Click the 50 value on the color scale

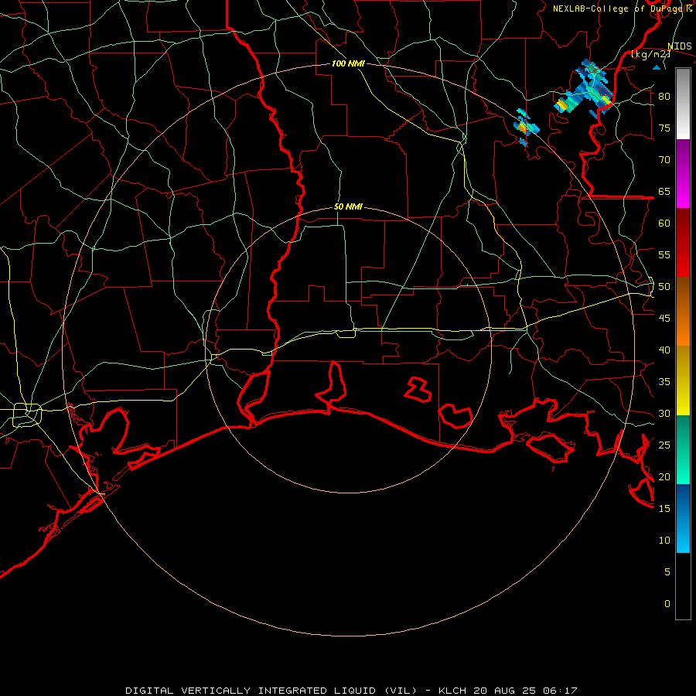coord(664,287)
